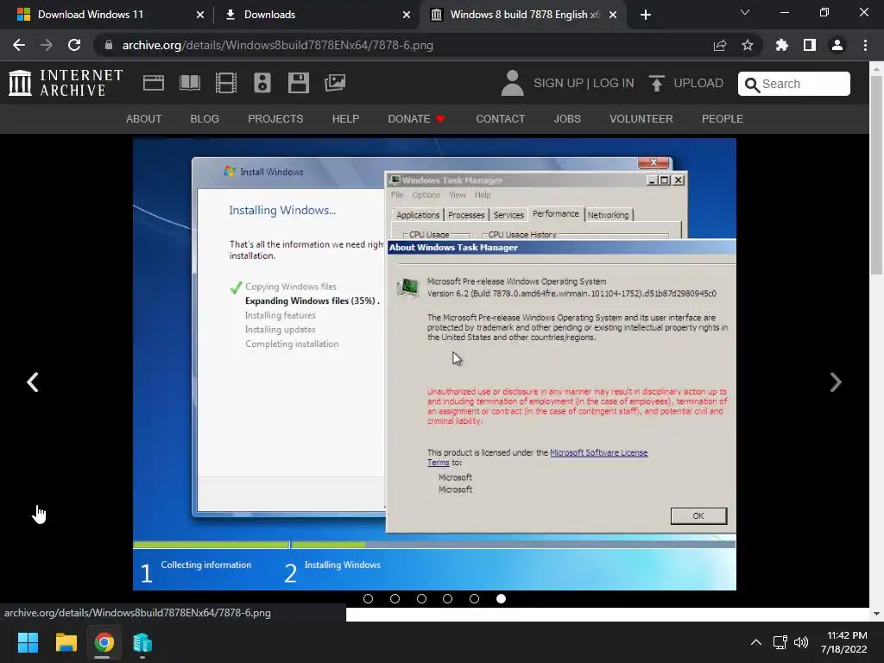This screenshot has height=663, width=884.
Task: Open the BLOG menu item
Action: tap(205, 119)
